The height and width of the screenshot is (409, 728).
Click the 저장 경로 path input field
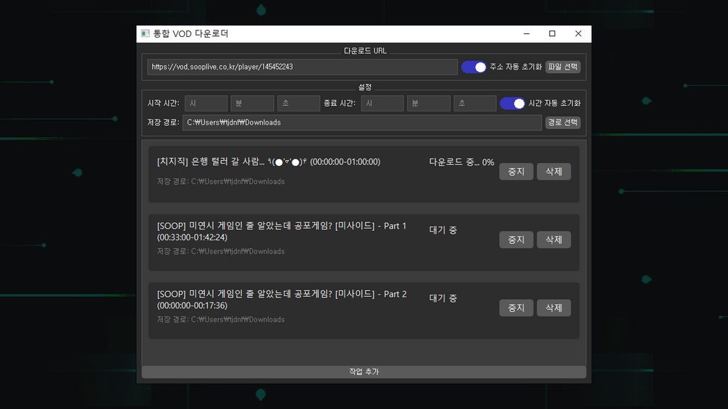(x=361, y=122)
